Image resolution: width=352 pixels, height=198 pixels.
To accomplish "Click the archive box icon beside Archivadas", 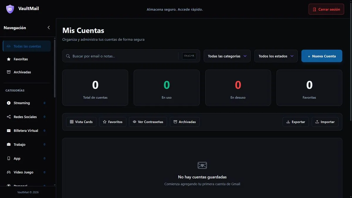I will pos(9,72).
